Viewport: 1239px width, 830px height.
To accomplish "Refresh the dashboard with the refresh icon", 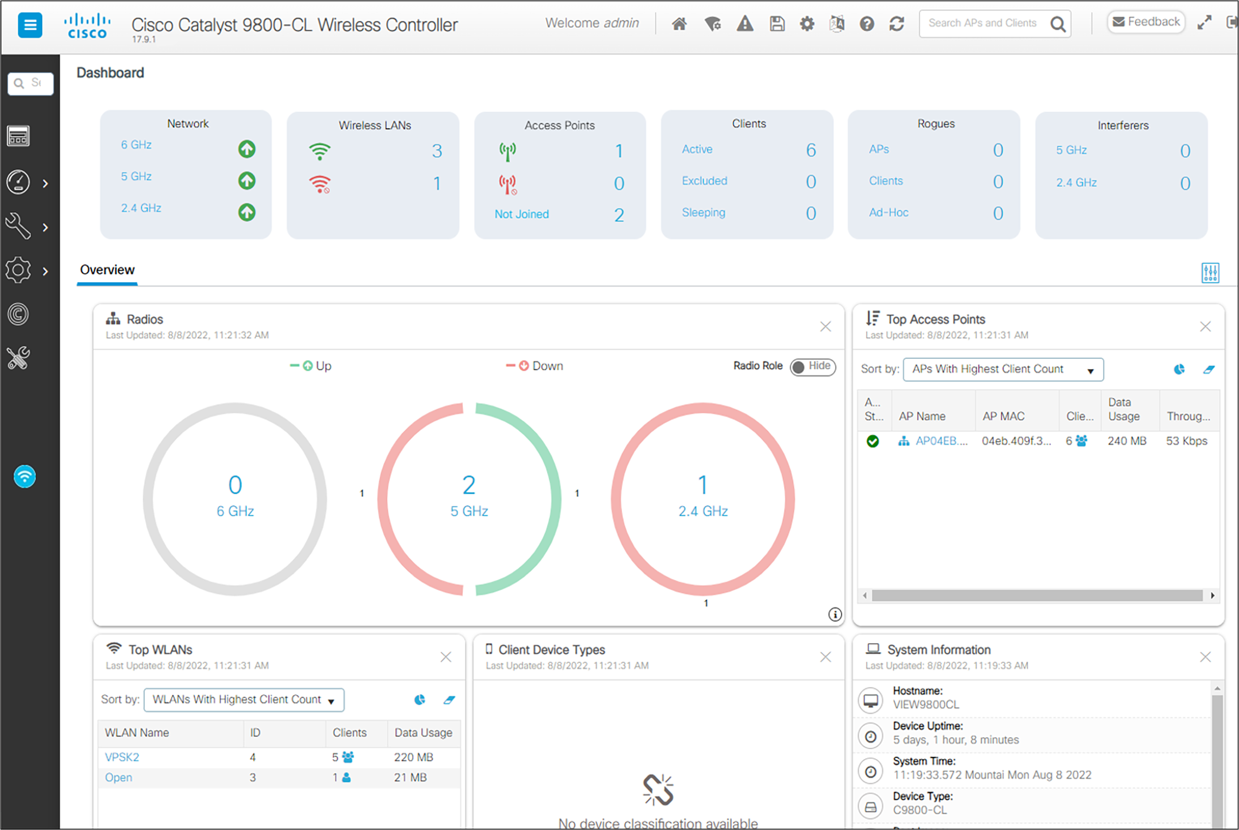I will 896,24.
